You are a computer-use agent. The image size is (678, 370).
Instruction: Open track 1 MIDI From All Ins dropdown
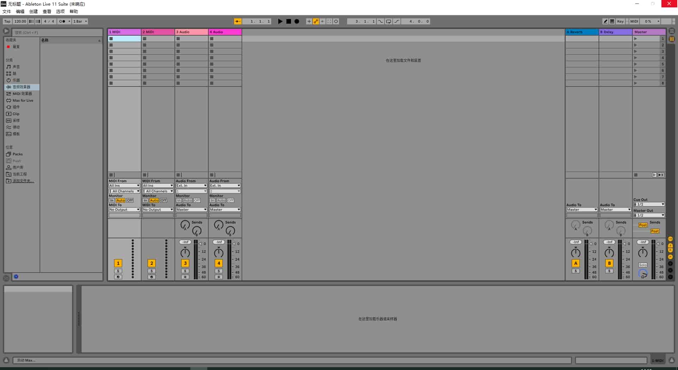point(124,186)
